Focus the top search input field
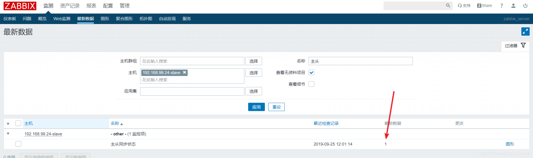This screenshot has width=533, height=158. point(414,6)
